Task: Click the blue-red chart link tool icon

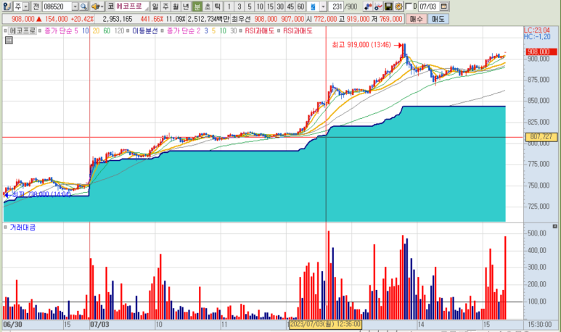Action: pos(367,7)
